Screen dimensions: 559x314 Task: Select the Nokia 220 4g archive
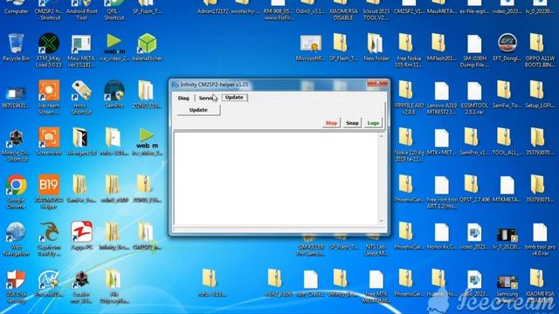point(409,145)
